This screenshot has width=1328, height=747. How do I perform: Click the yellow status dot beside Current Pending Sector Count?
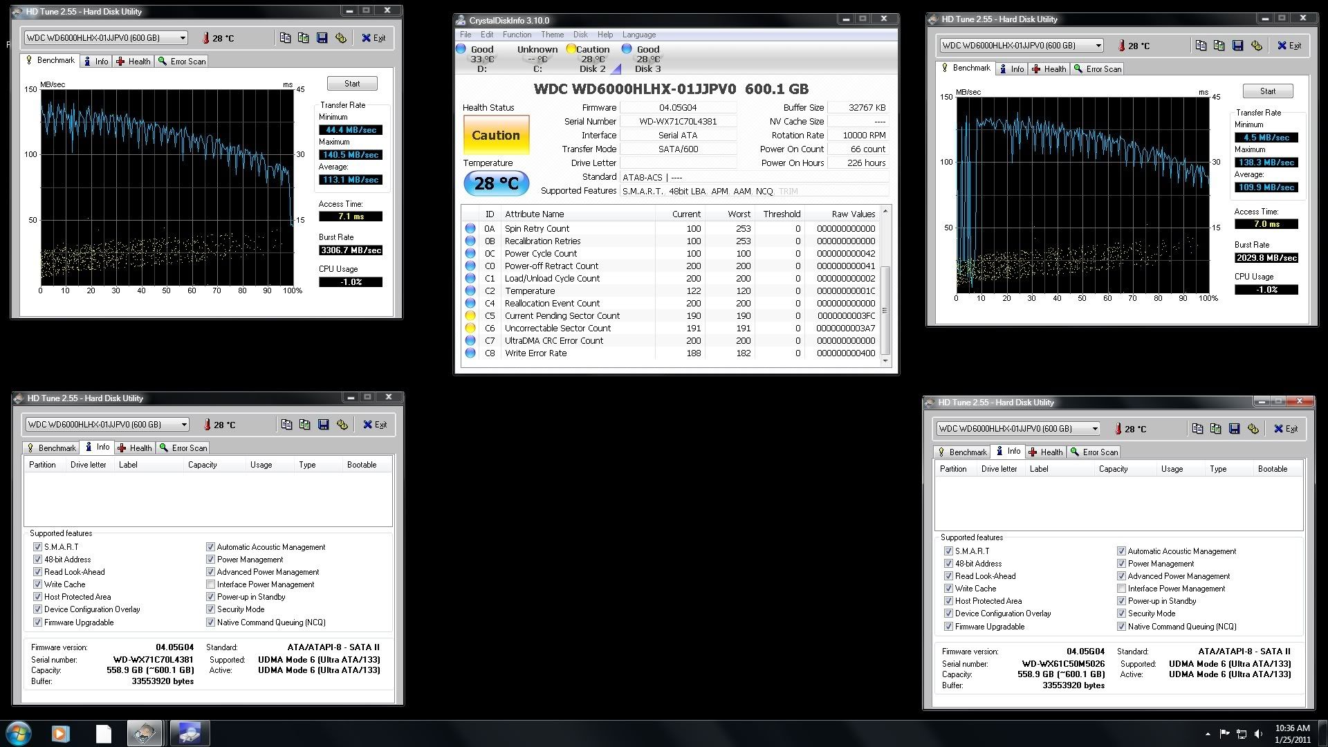point(470,316)
